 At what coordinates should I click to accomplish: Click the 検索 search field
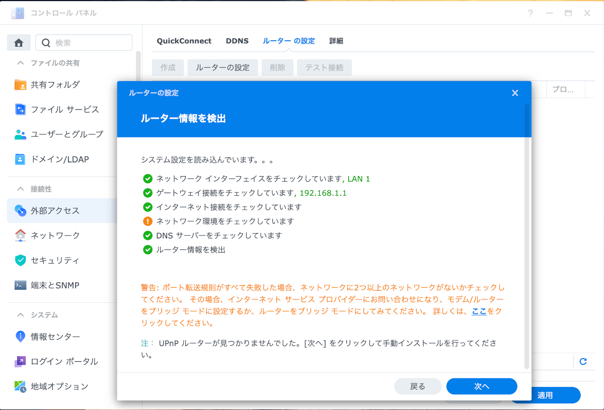tap(84, 43)
